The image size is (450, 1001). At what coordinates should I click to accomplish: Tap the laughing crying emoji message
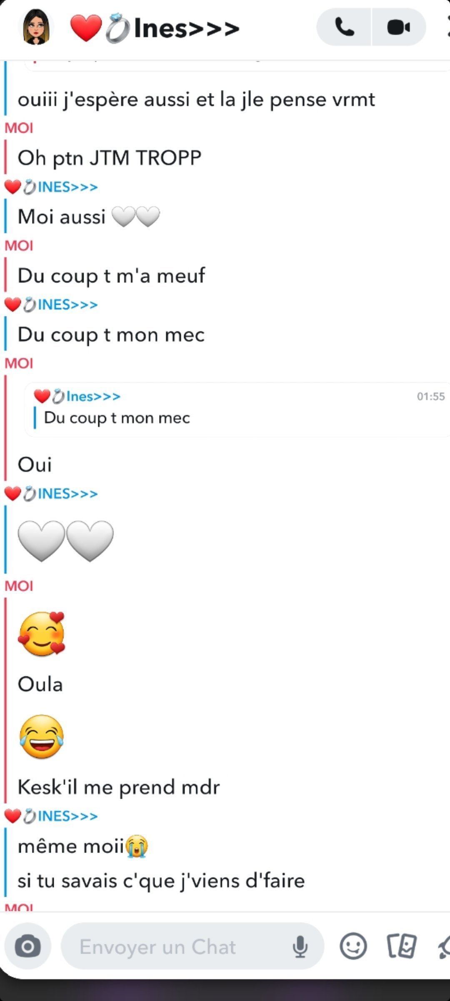[x=41, y=737]
